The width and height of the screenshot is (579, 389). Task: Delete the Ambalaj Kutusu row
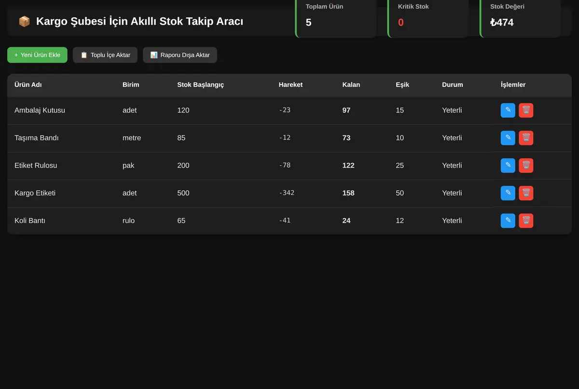click(x=526, y=111)
